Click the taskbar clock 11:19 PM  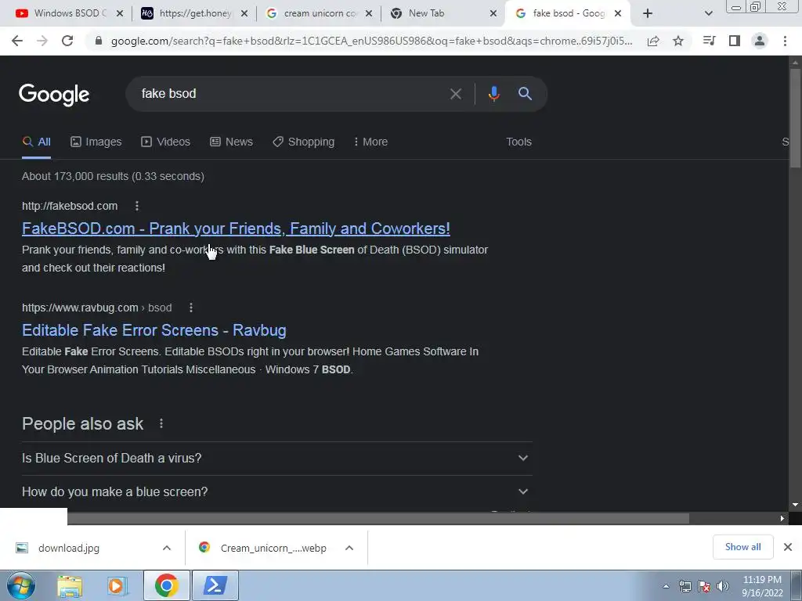click(761, 586)
